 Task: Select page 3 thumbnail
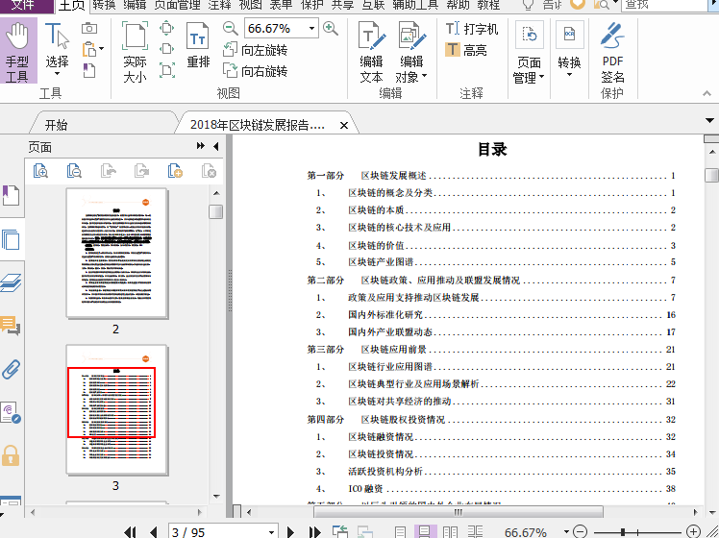(x=116, y=409)
